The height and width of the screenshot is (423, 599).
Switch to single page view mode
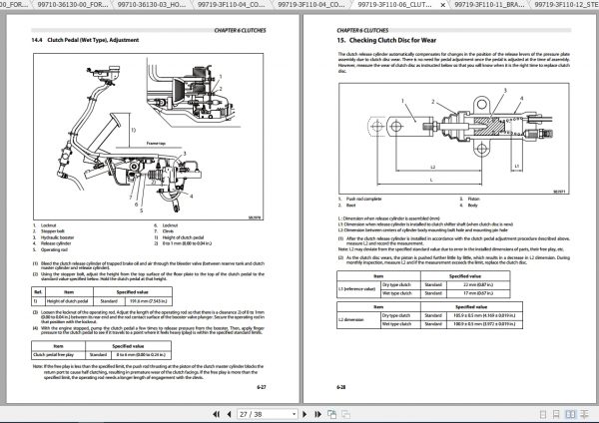pos(543,414)
